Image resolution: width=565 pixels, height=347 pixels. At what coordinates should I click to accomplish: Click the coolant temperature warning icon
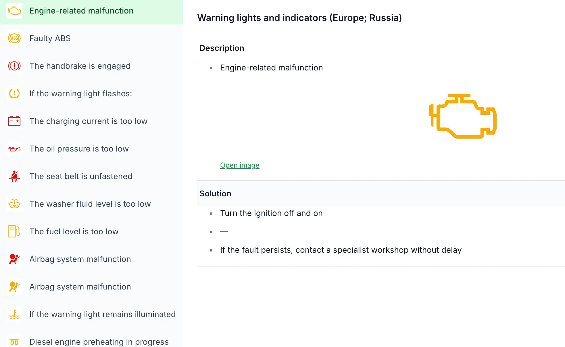click(14, 314)
